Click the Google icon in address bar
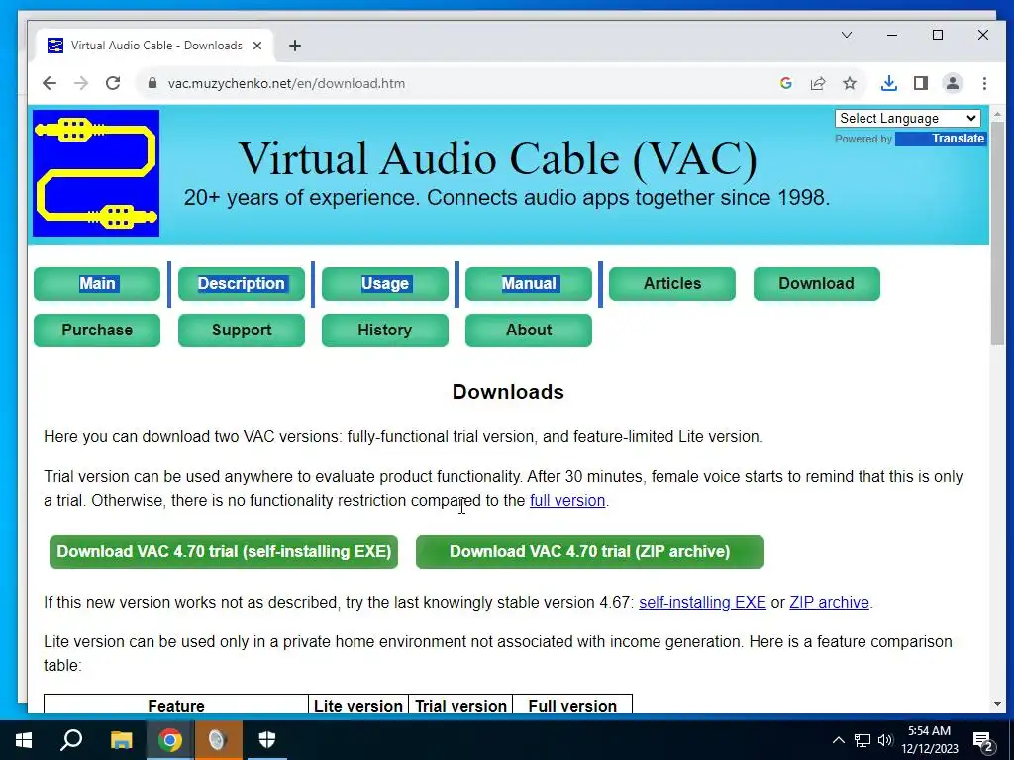Image resolution: width=1014 pixels, height=760 pixels. [x=785, y=83]
